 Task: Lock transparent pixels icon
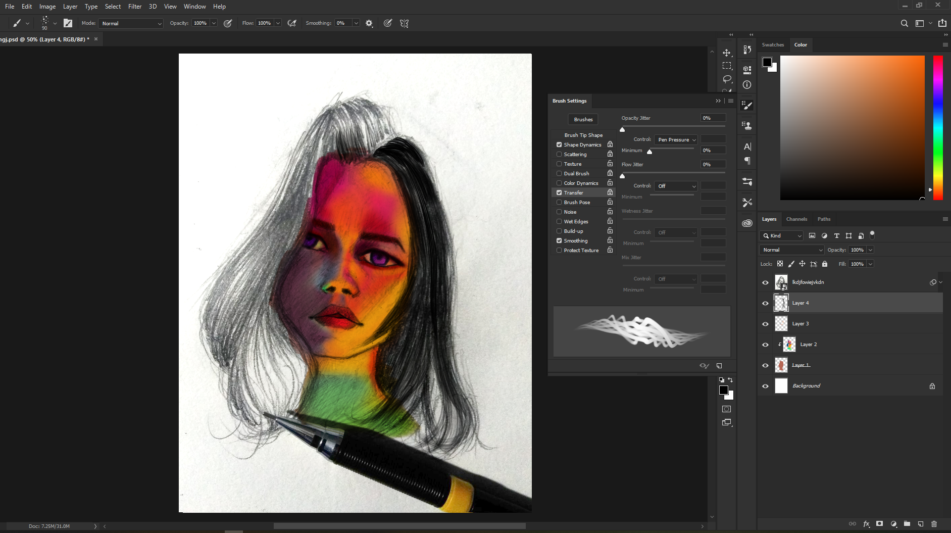coord(780,264)
